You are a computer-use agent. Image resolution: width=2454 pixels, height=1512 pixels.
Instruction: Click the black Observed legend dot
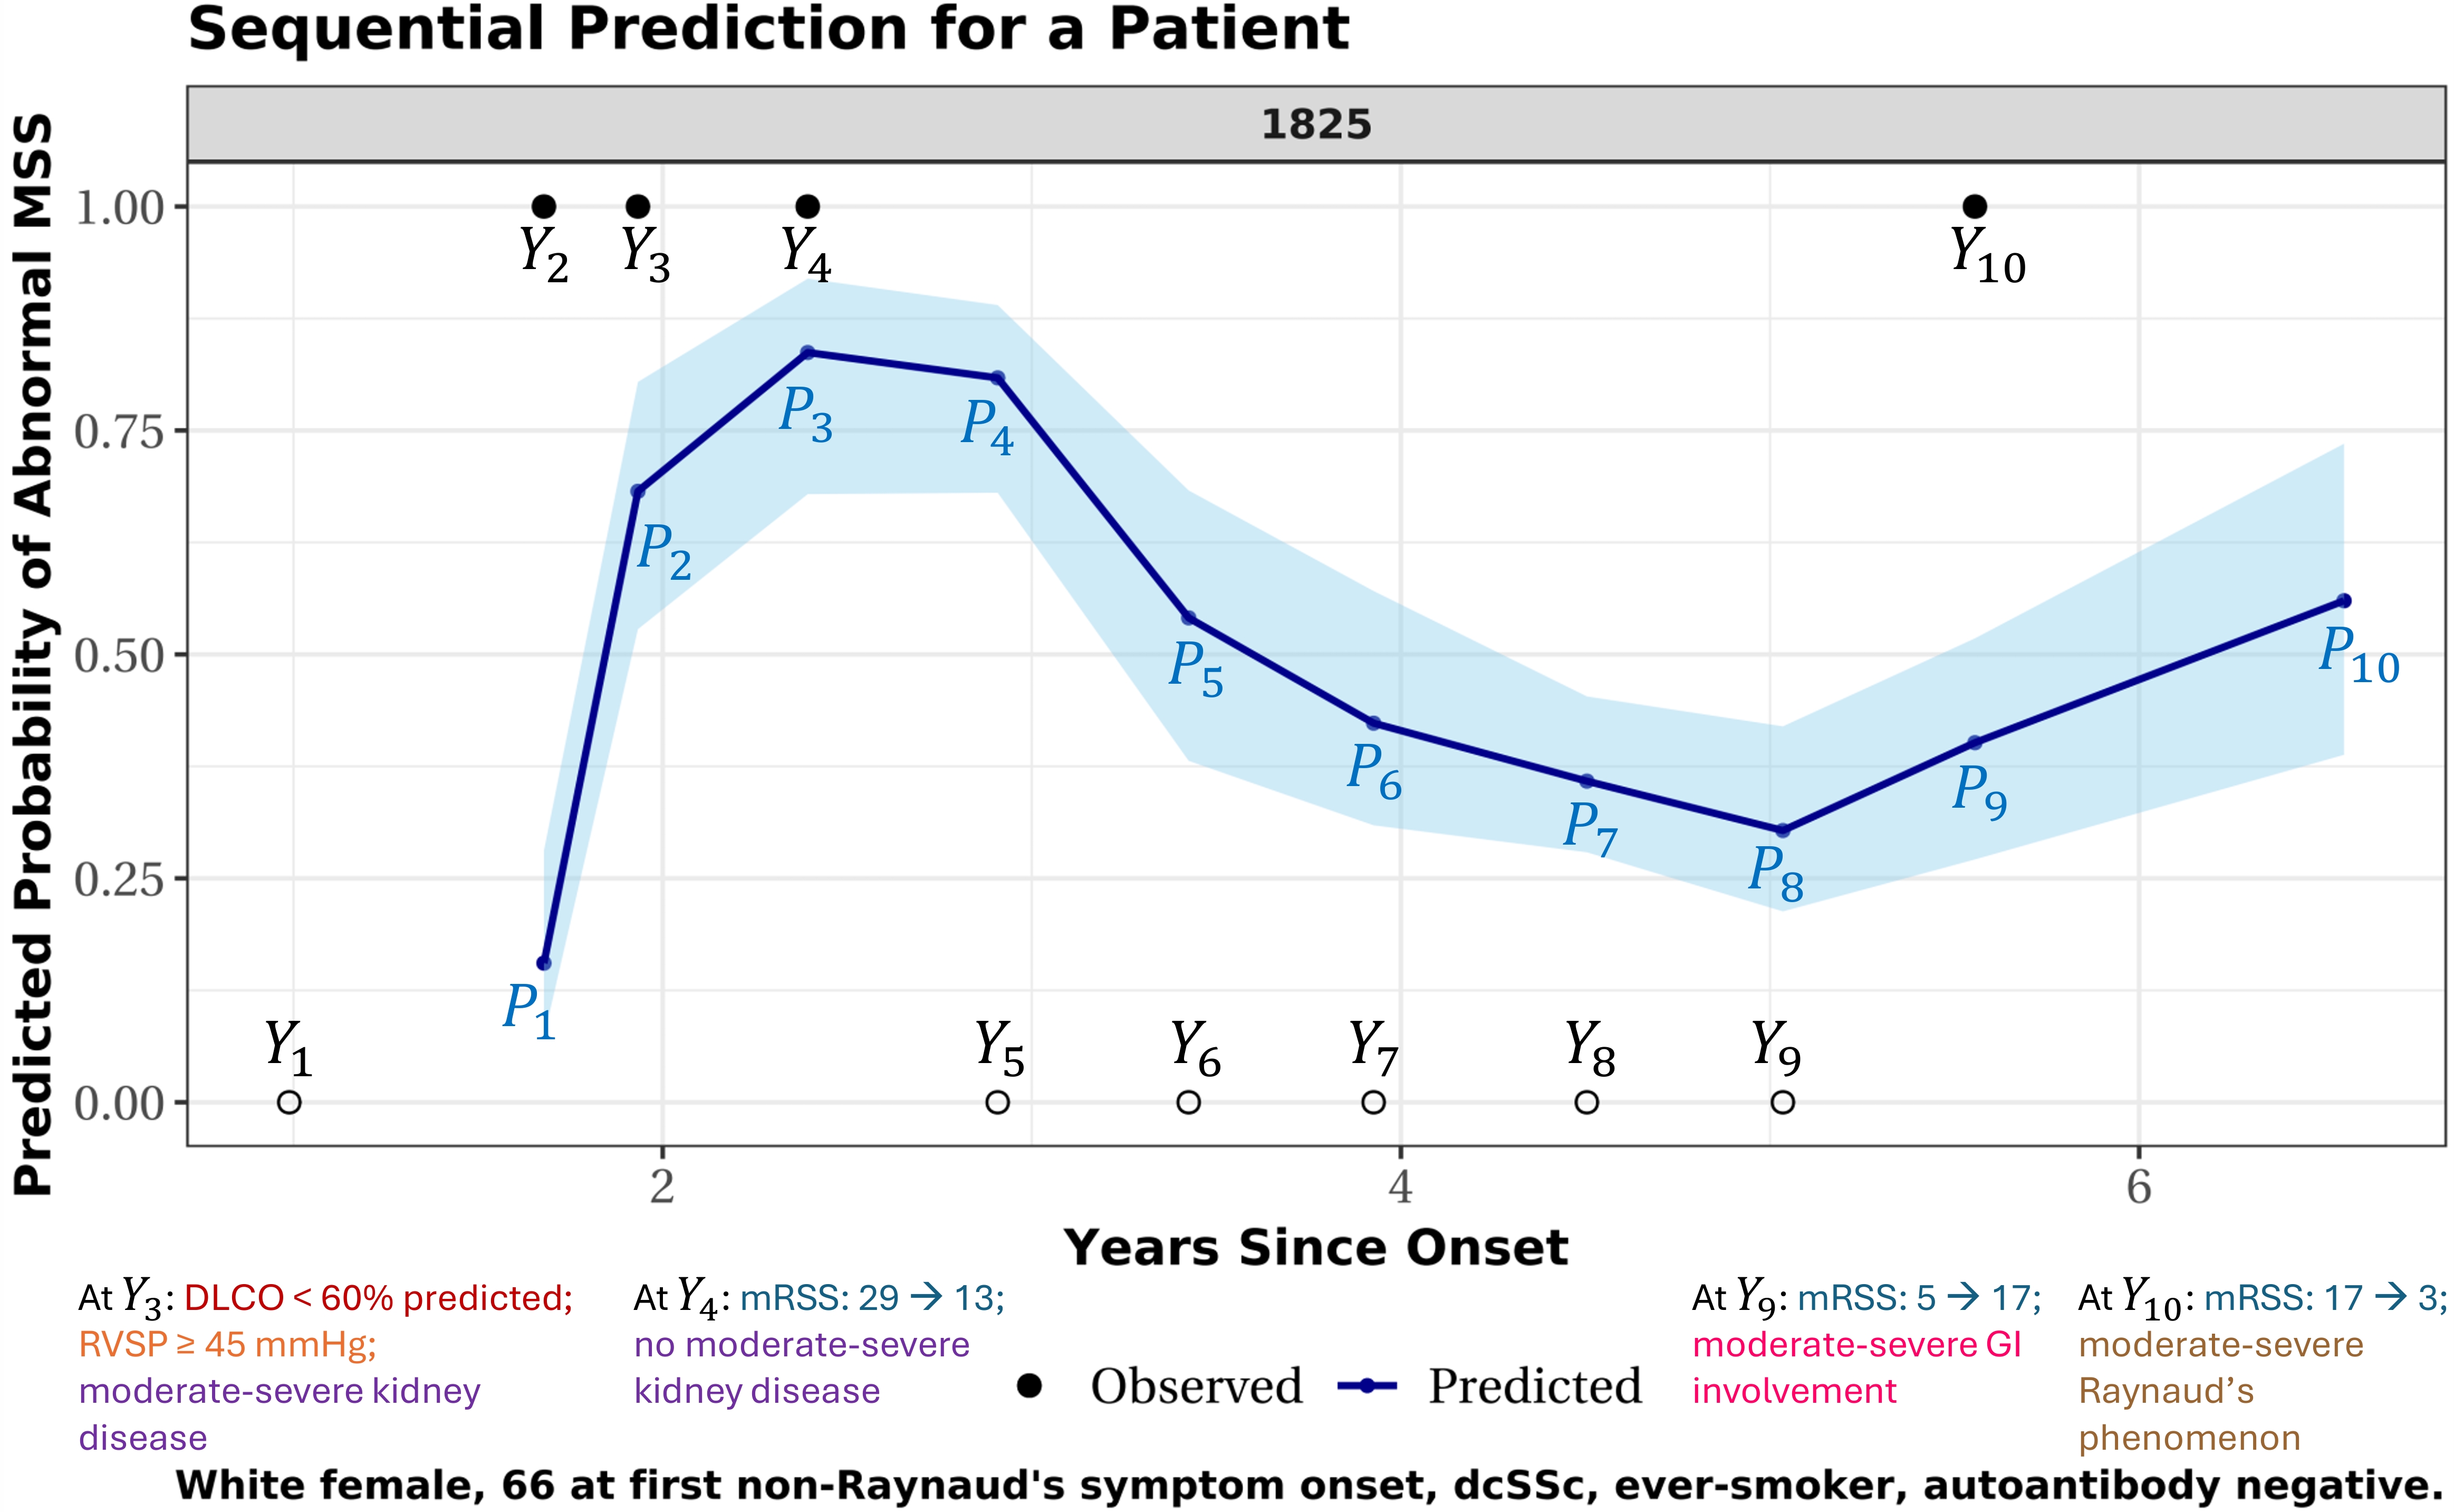coord(1028,1386)
